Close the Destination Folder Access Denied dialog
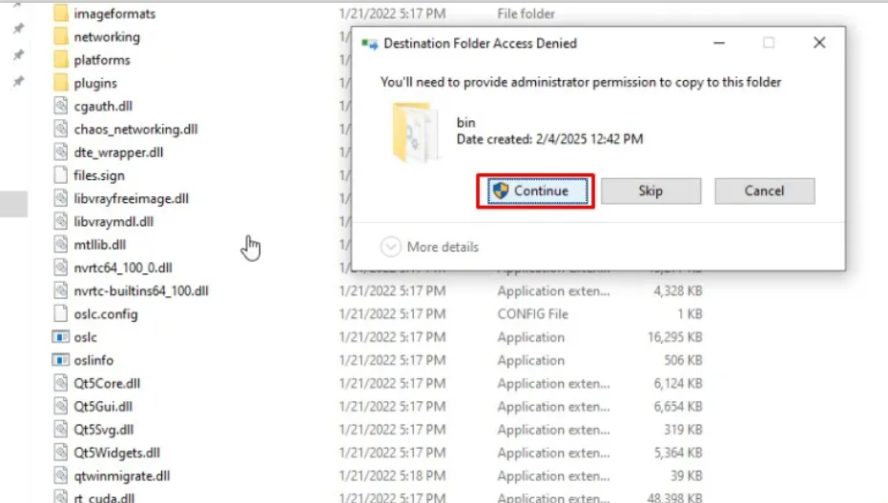 [x=818, y=43]
